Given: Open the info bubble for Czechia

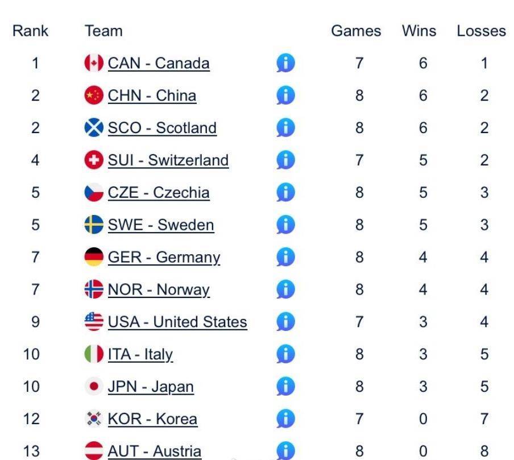Looking at the screenshot, I should coord(285,193).
